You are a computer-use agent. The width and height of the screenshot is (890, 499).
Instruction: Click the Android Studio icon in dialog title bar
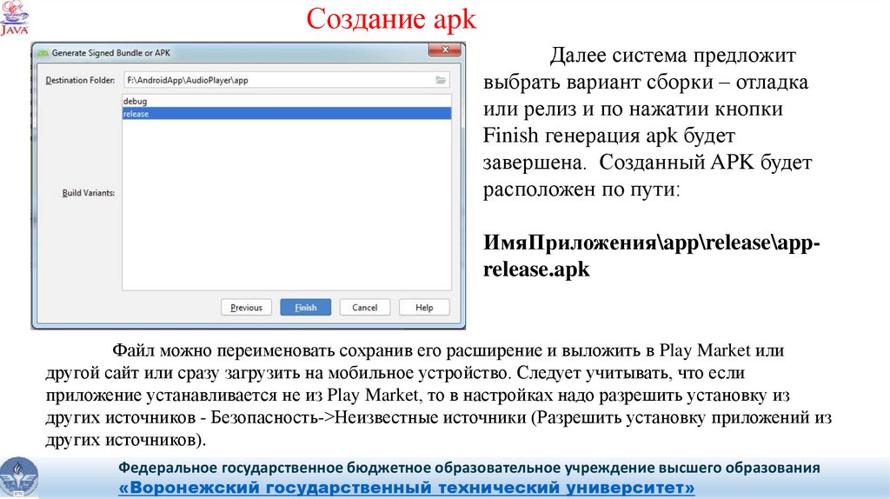42,53
